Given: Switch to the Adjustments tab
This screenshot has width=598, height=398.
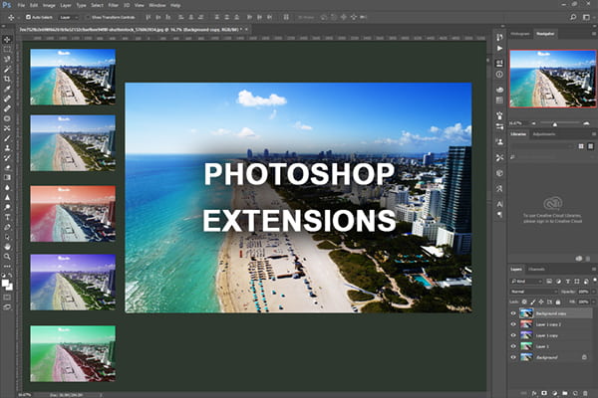Looking at the screenshot, I should [x=544, y=134].
